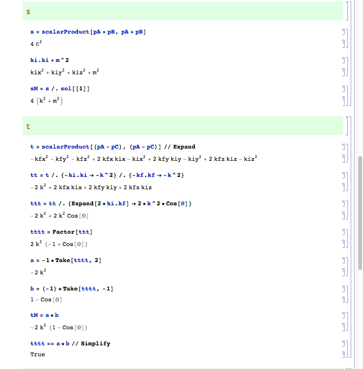Select cell bracket of the "t" heading
363x369 pixels.
coord(347,126)
